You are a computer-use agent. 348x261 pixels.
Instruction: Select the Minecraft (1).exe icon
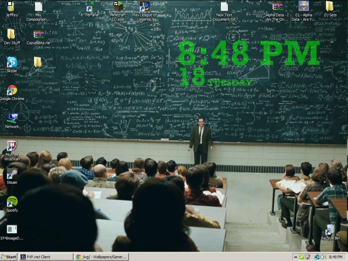[x=118, y=11]
